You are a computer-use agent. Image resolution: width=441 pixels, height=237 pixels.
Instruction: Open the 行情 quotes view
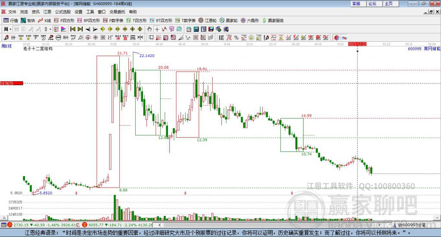point(10,21)
